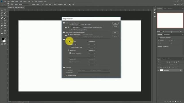Select the Rectangular Marquee tool
This screenshot has width=184, height=103.
[5, 10]
